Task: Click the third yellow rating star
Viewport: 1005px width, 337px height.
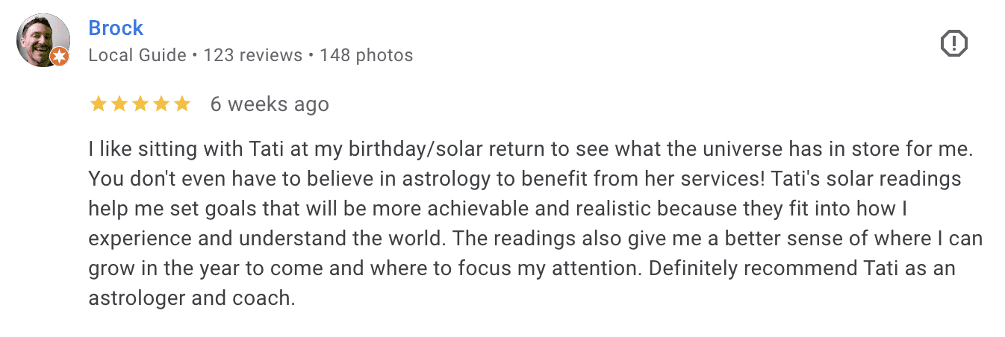Action: [x=140, y=104]
